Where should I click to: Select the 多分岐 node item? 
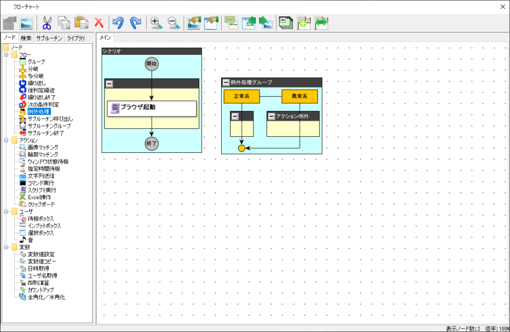(x=36, y=76)
